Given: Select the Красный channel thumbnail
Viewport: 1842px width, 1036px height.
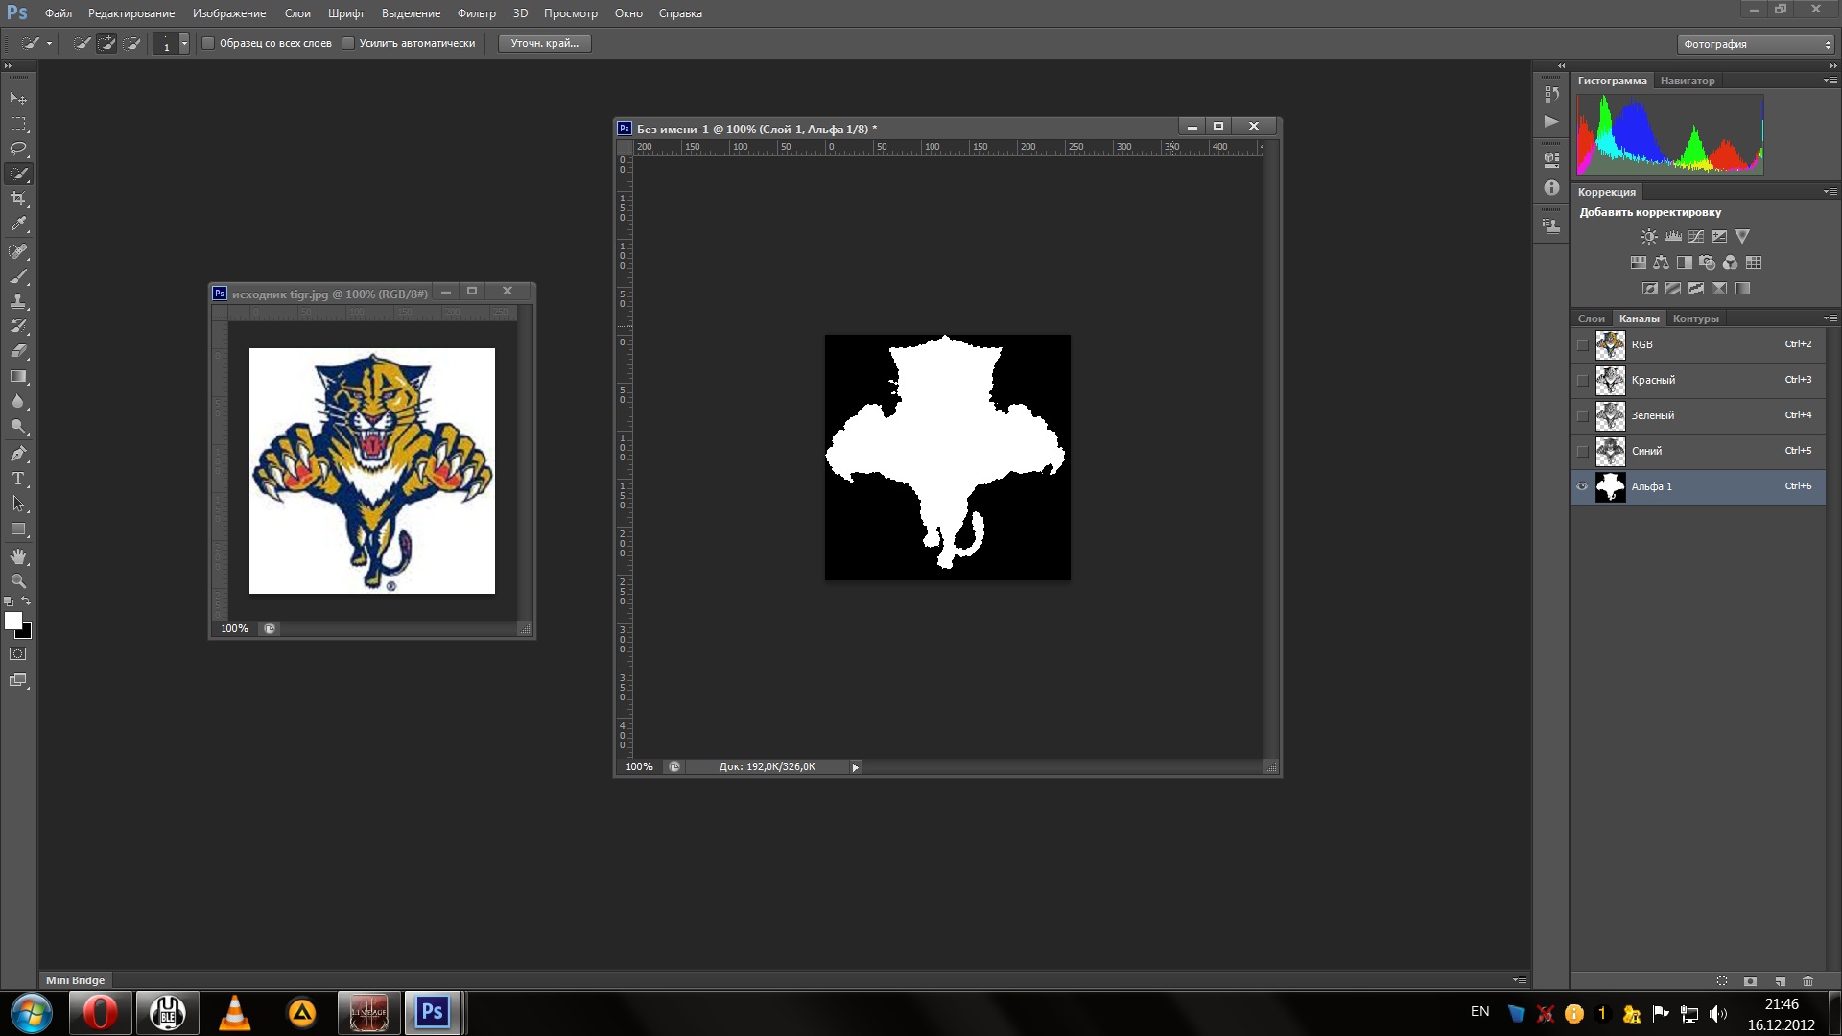Looking at the screenshot, I should click(x=1610, y=380).
